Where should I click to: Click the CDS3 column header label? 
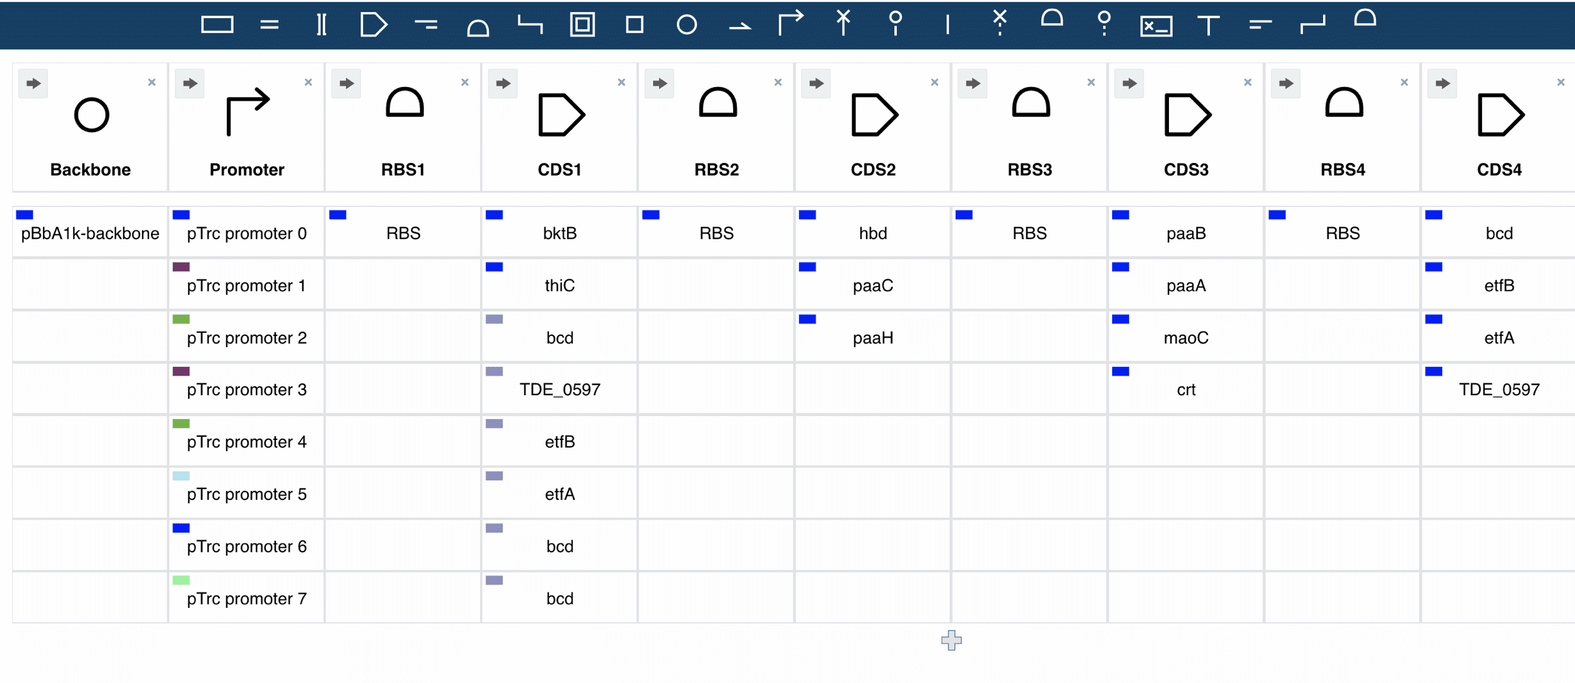pyautogui.click(x=1186, y=169)
